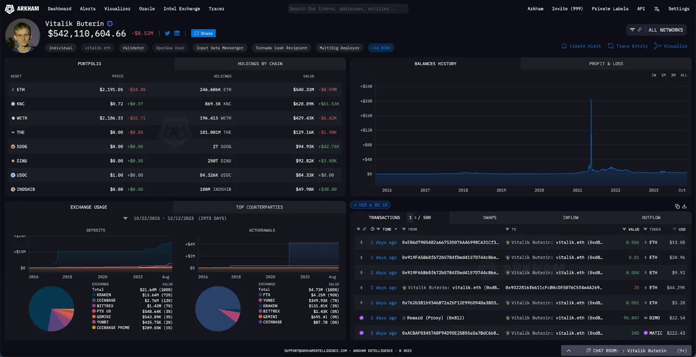
Task: Click the language translate icon
Action: pyautogui.click(x=656, y=9)
